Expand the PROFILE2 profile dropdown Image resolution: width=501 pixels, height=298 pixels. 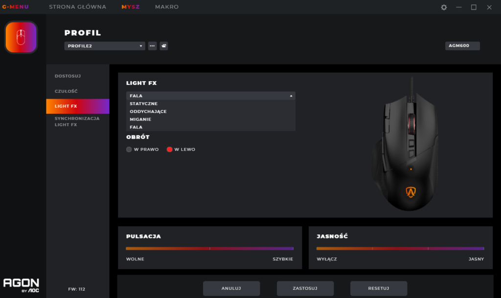point(105,46)
